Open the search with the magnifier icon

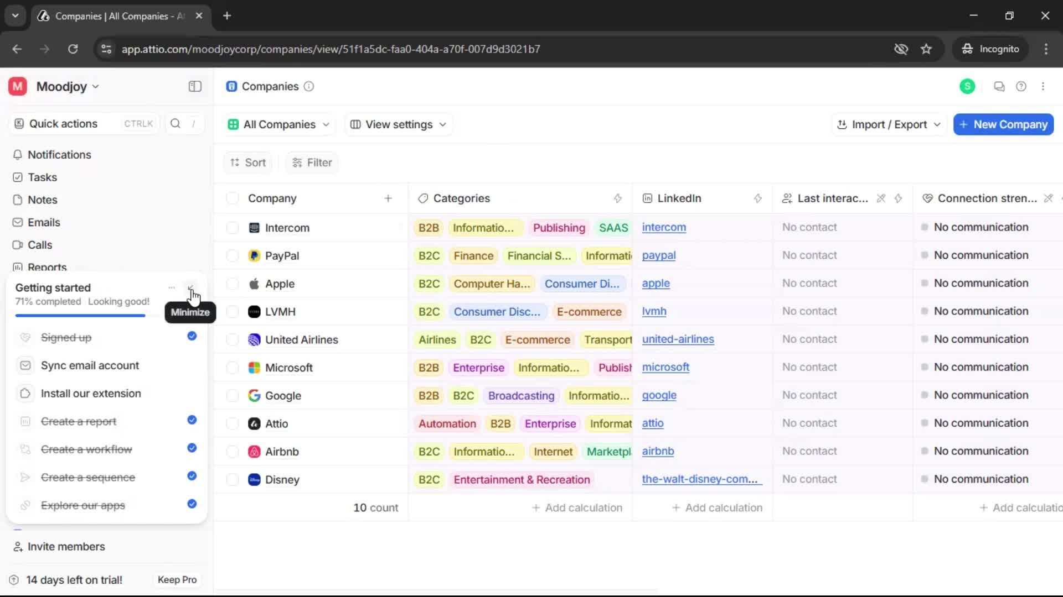point(175,123)
